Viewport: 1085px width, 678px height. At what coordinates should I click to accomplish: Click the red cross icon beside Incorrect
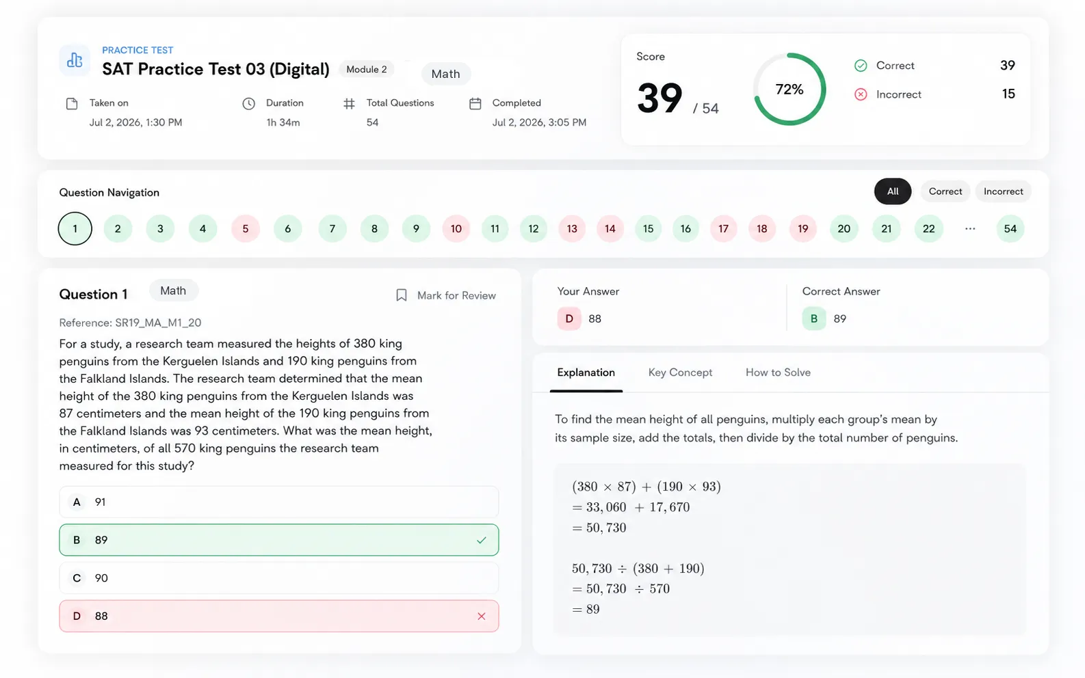tap(861, 94)
